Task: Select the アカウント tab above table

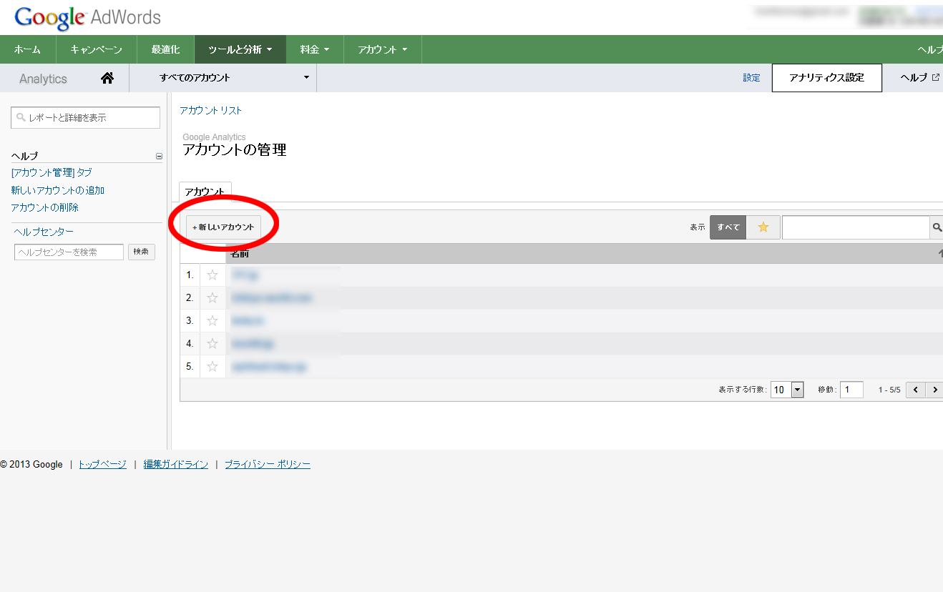Action: [x=205, y=192]
